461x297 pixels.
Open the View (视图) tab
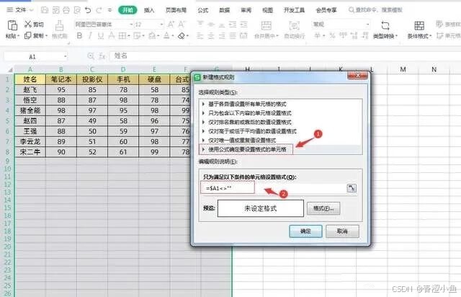point(267,10)
